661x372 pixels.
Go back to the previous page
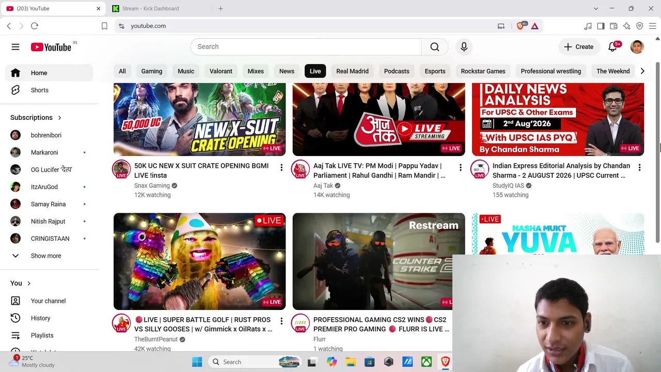(x=9, y=26)
